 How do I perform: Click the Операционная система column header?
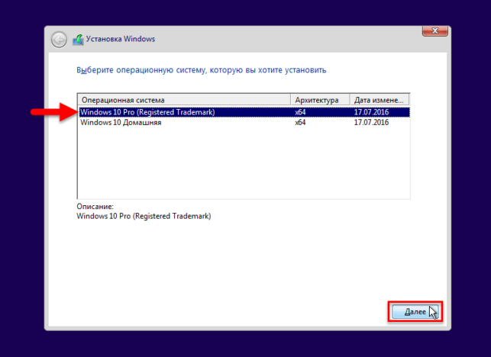pos(184,100)
